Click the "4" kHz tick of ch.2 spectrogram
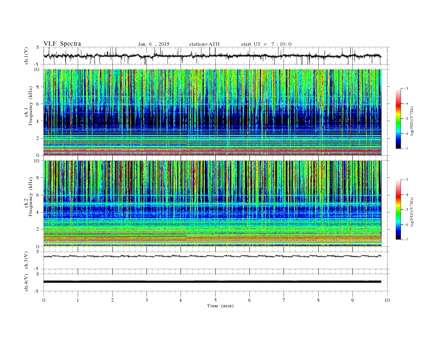436x337 pixels. [x=39, y=212]
